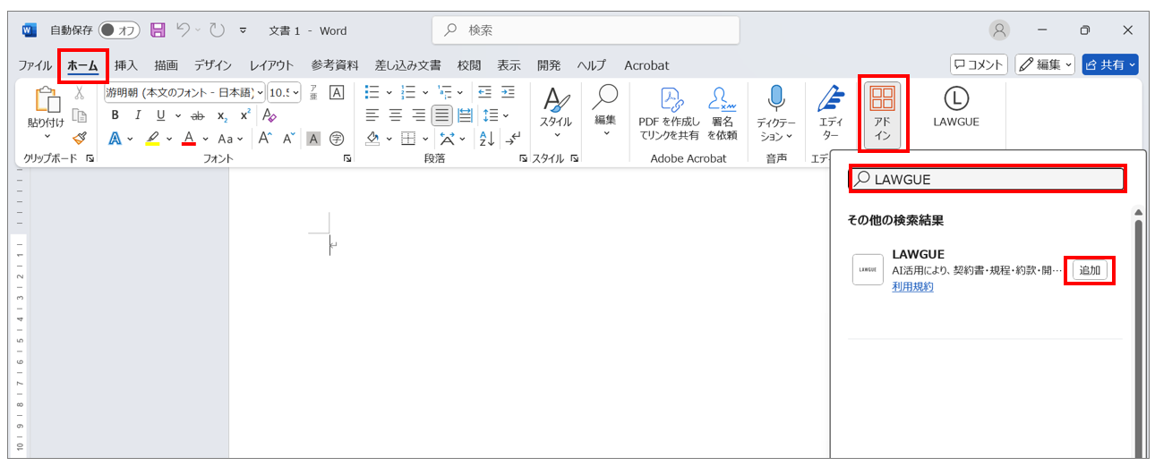The height and width of the screenshot is (466, 1155).
Task: Click the request signature (署名を依頼) icon
Action: 722,114
